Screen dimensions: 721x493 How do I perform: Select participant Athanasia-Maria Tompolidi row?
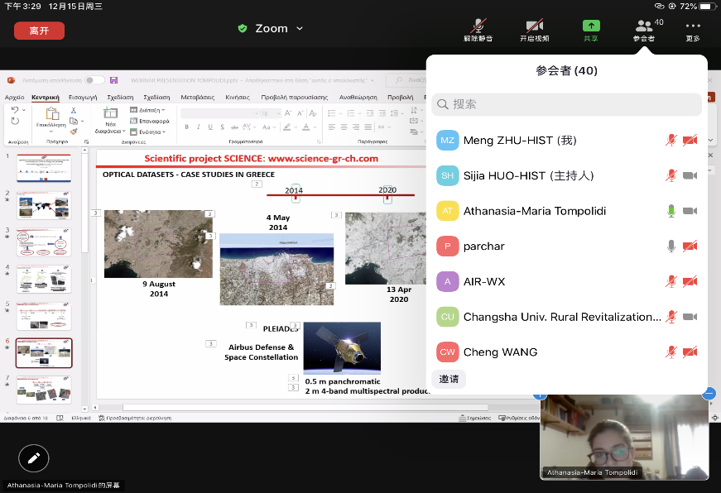pos(566,211)
